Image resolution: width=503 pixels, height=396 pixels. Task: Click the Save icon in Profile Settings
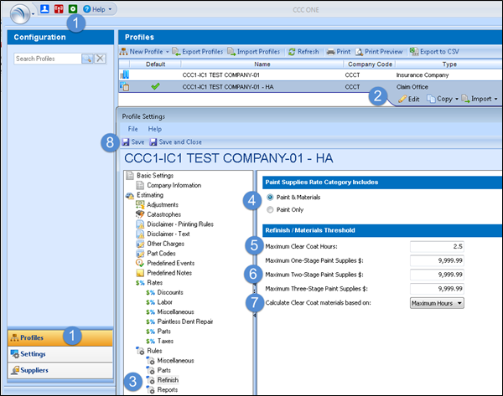(126, 142)
